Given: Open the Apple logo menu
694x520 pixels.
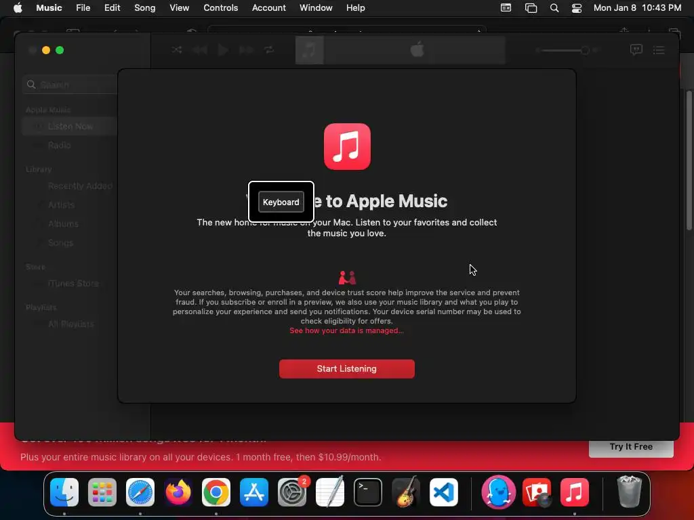Looking at the screenshot, I should point(18,7).
